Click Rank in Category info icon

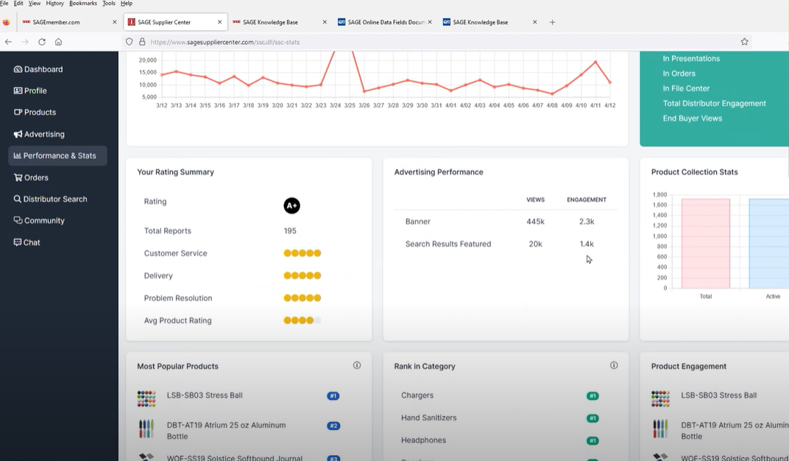614,365
